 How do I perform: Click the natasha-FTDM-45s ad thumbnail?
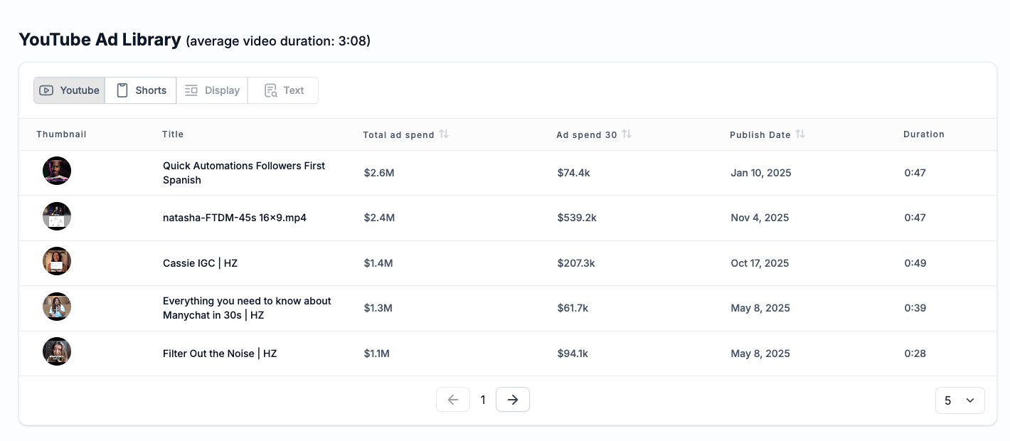pos(57,216)
